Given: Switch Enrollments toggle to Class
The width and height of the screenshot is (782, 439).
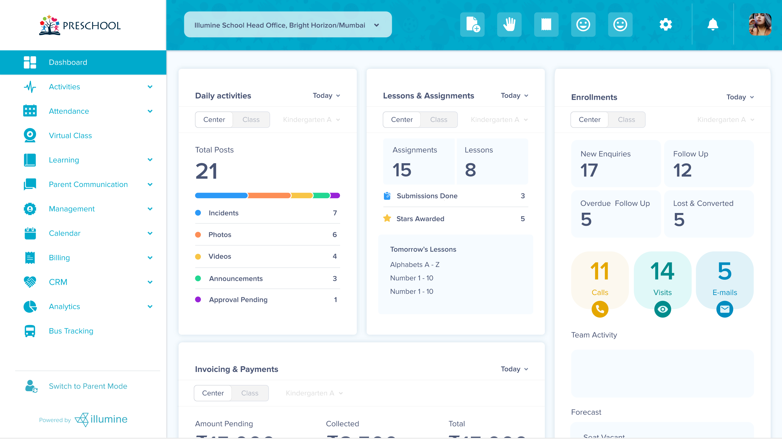Looking at the screenshot, I should (x=626, y=120).
